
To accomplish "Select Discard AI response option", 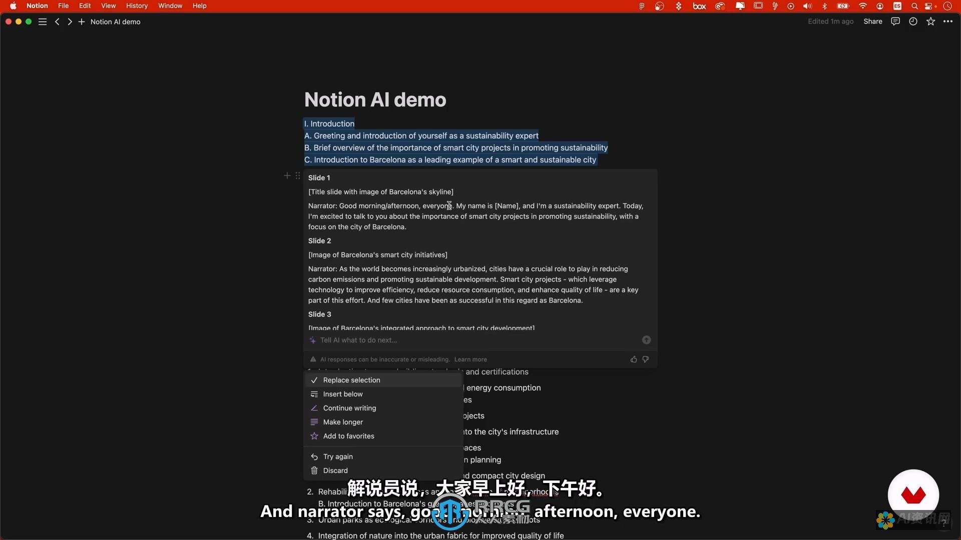I will pos(335,470).
